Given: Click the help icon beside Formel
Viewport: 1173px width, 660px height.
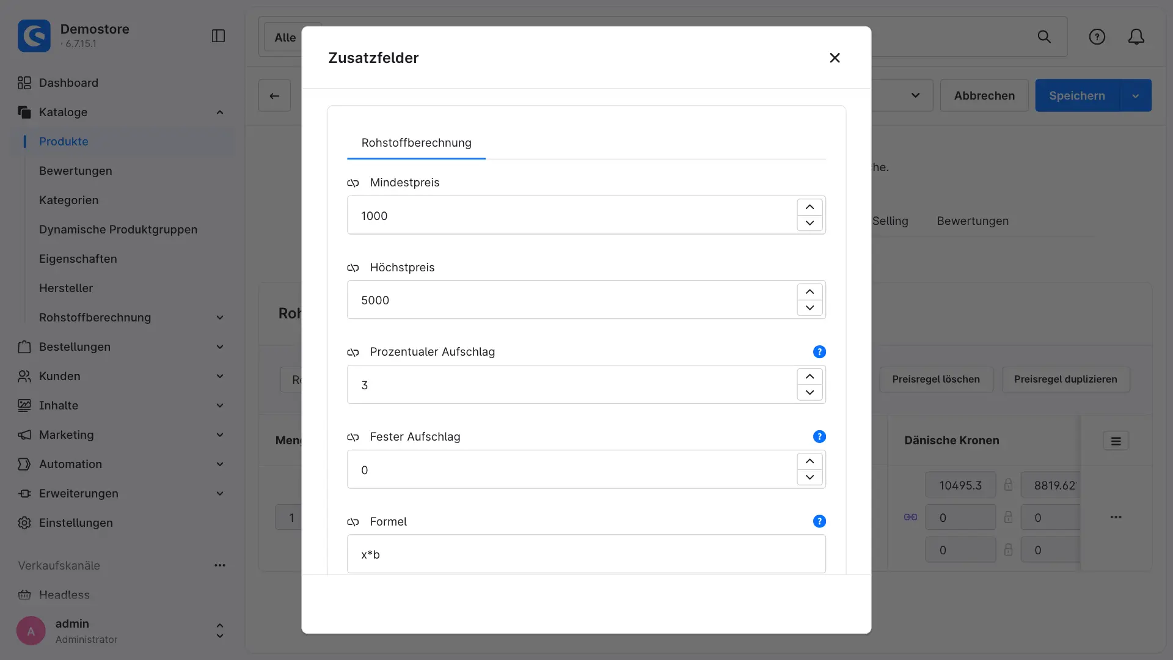Looking at the screenshot, I should click(819, 521).
